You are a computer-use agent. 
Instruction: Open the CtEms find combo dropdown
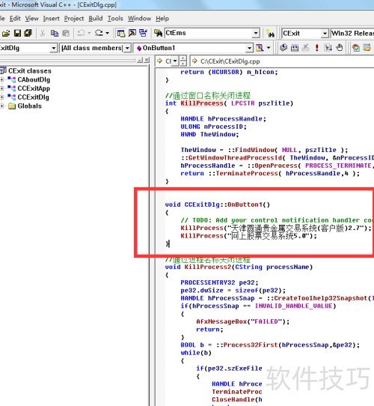[x=256, y=33]
